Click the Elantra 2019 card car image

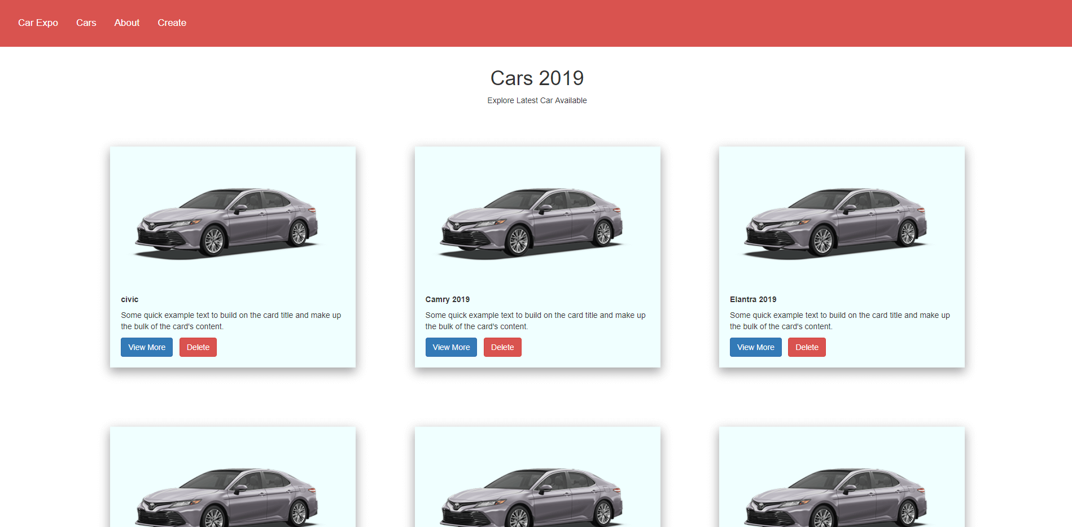(x=836, y=224)
